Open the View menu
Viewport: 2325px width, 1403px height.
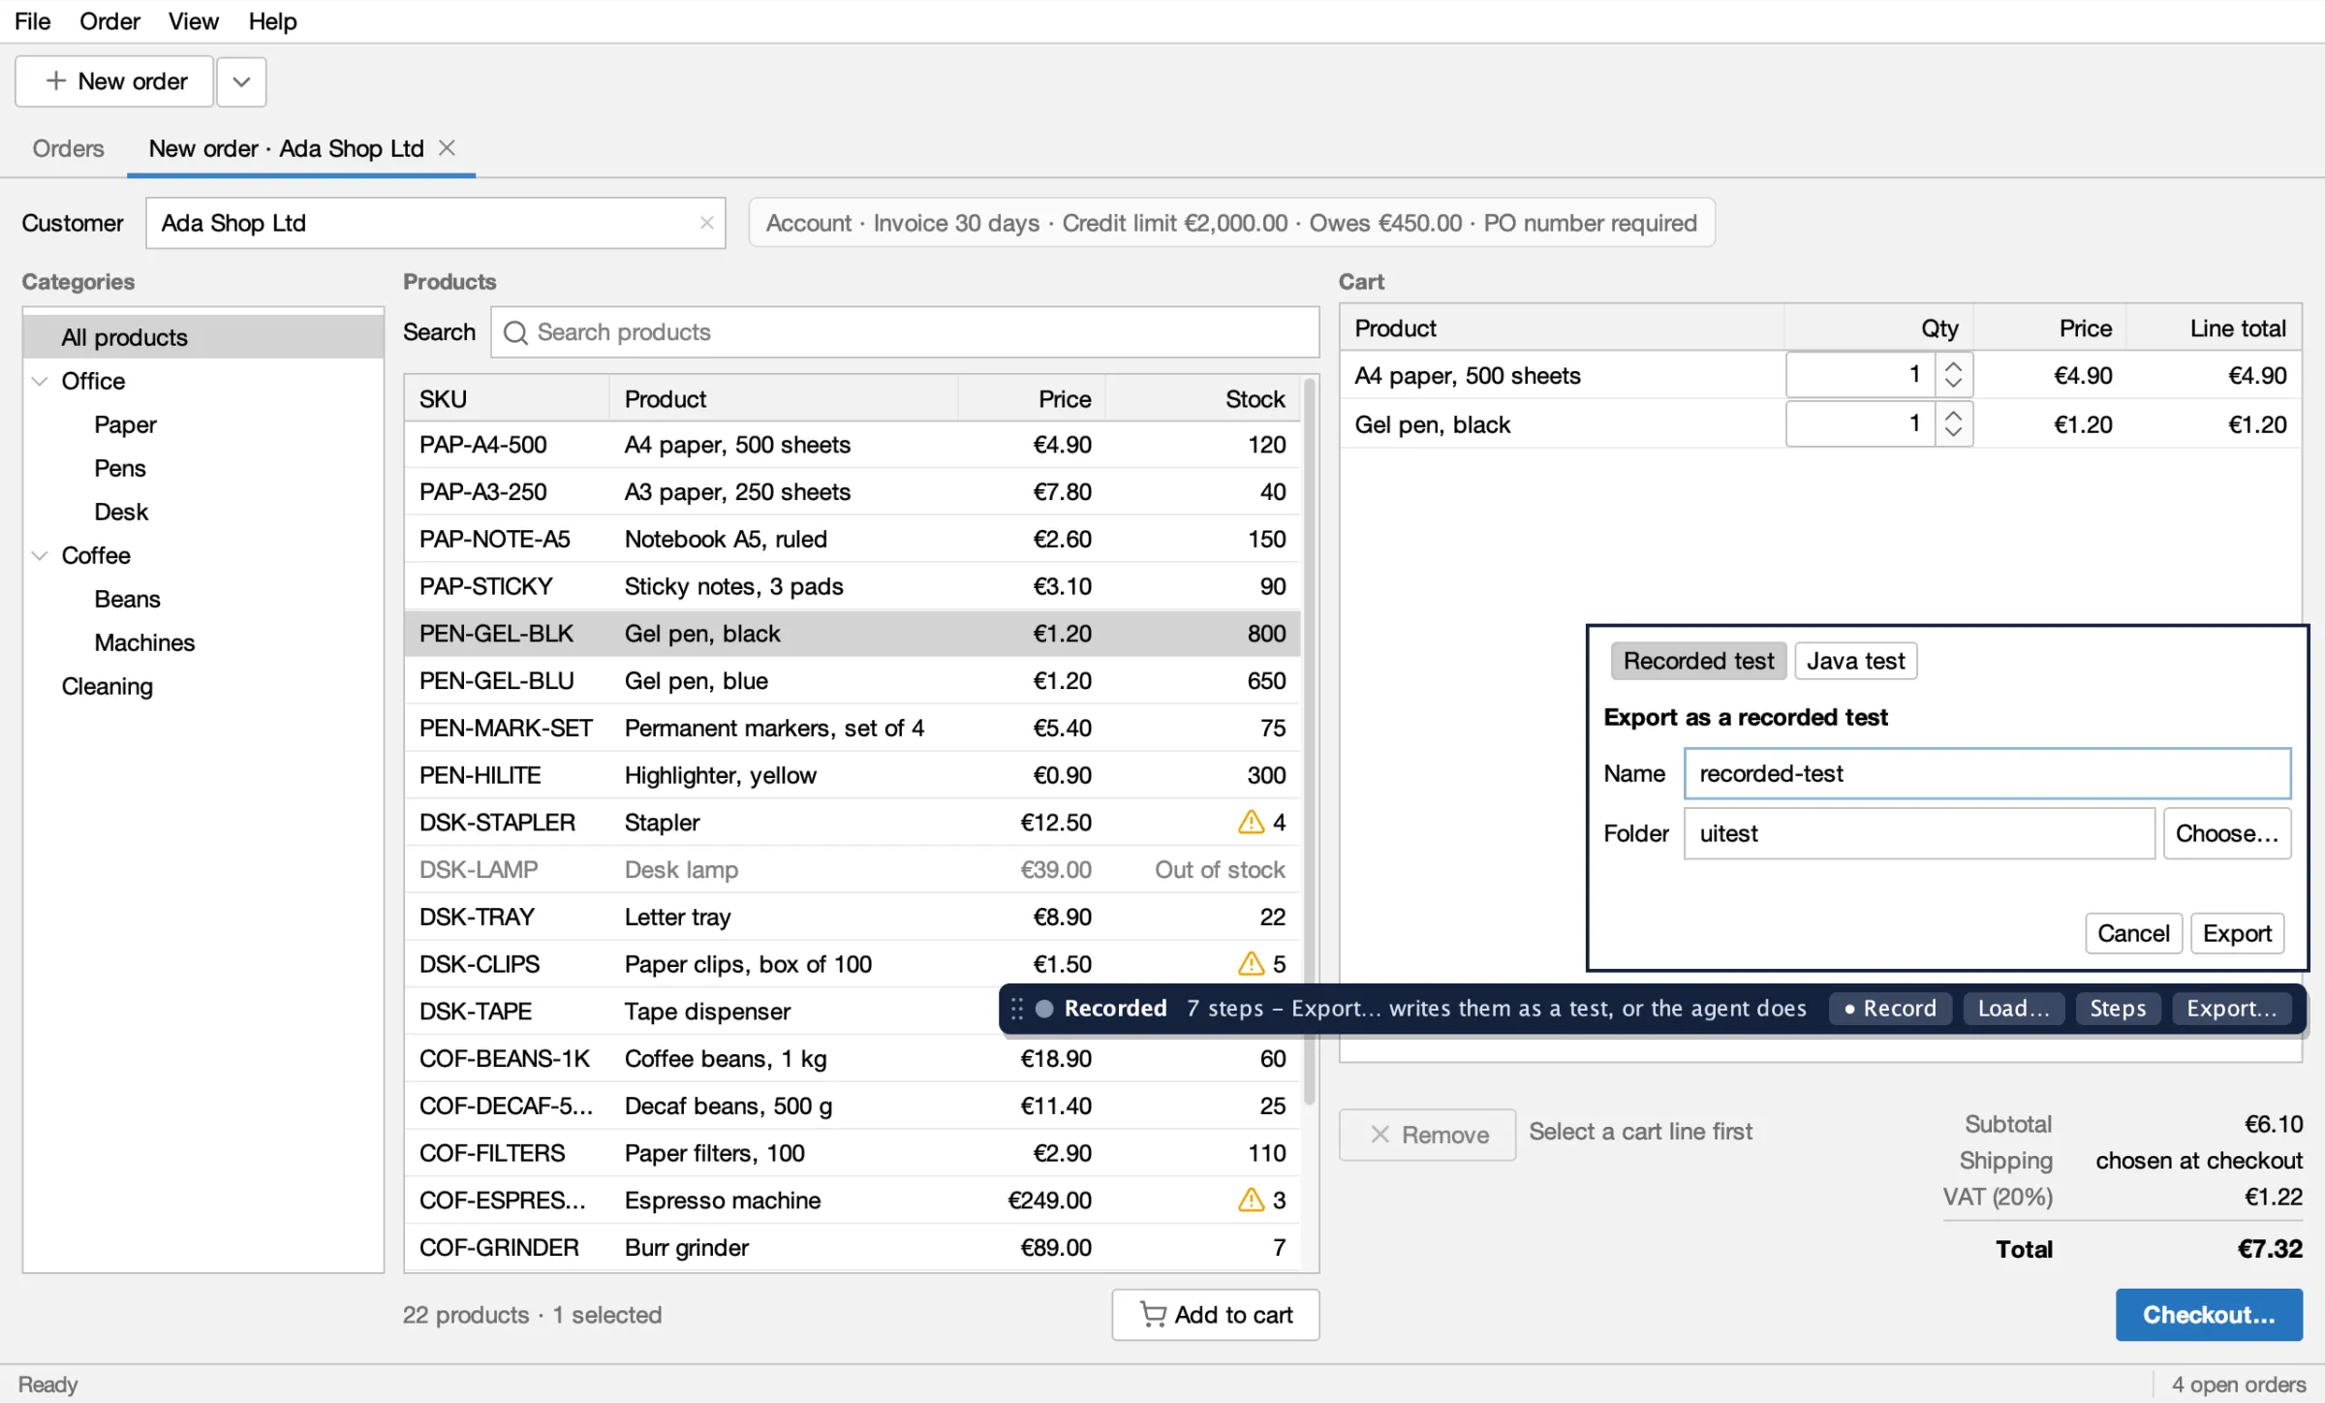point(193,21)
